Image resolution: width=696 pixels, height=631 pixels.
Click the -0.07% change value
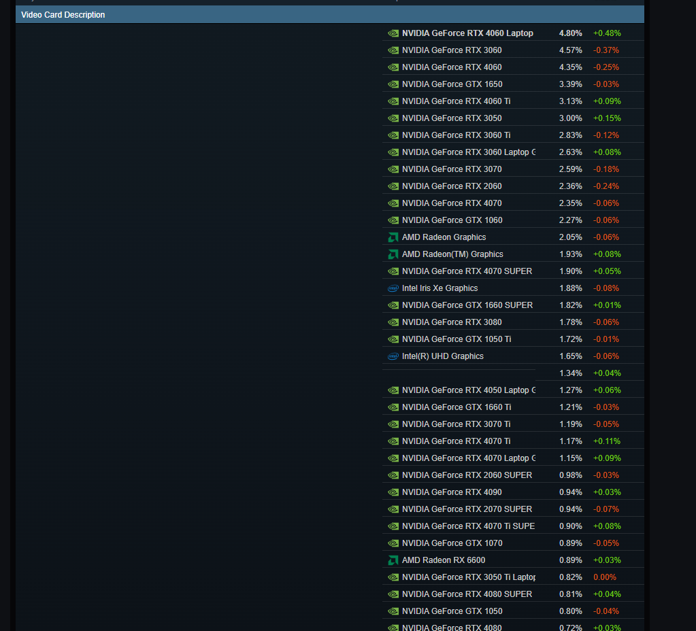point(606,509)
